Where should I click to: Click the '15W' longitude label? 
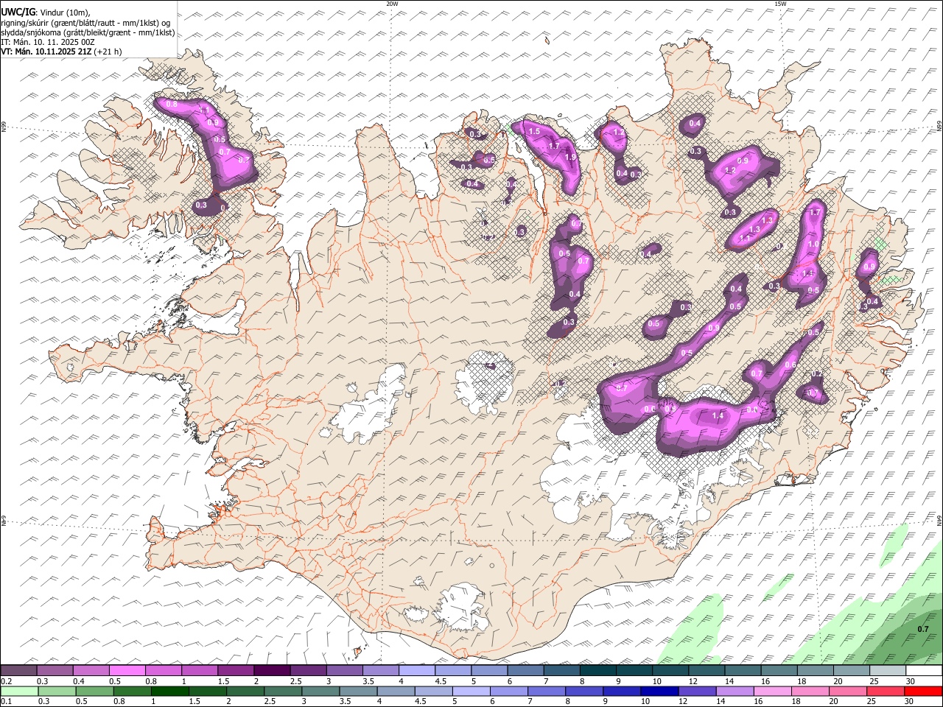(780, 4)
